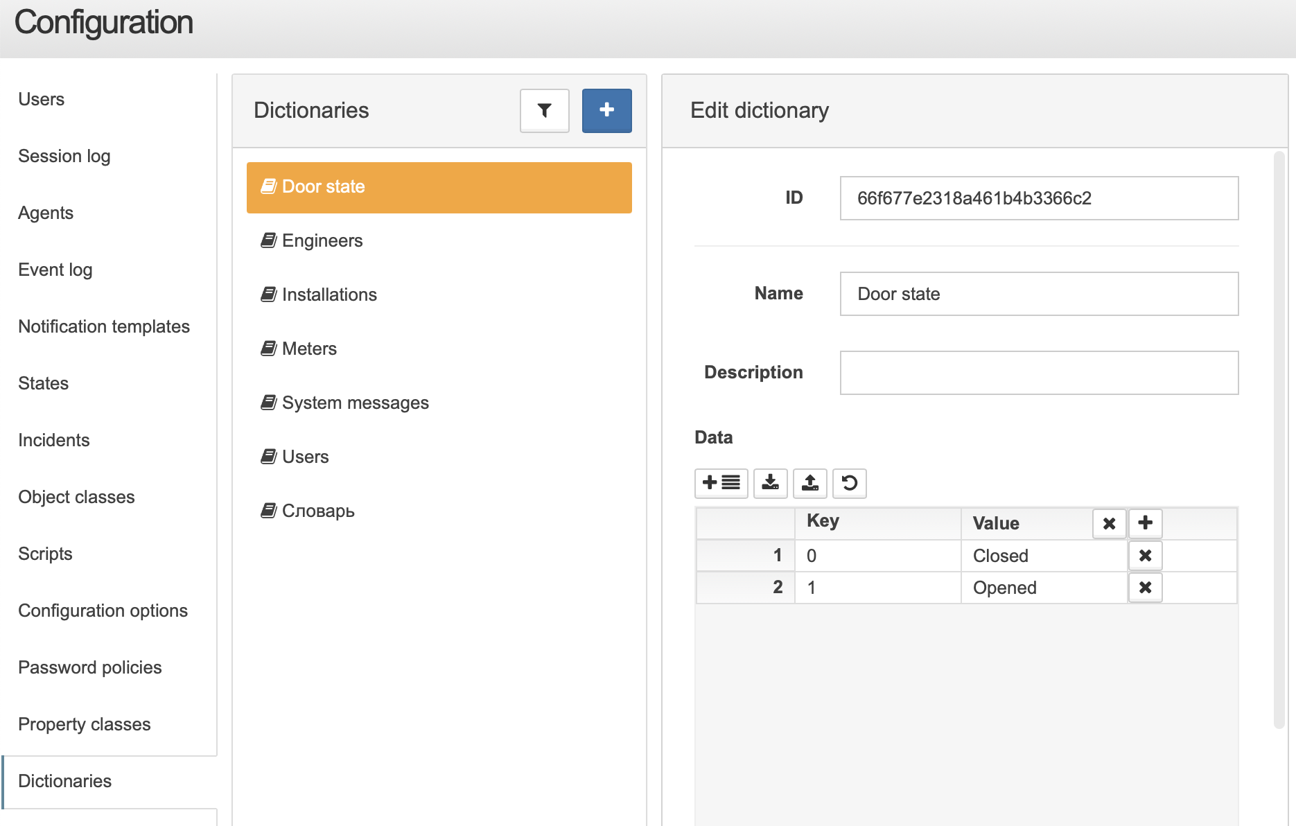Open Notification templates
Image resolution: width=1296 pixels, height=826 pixels.
click(104, 326)
